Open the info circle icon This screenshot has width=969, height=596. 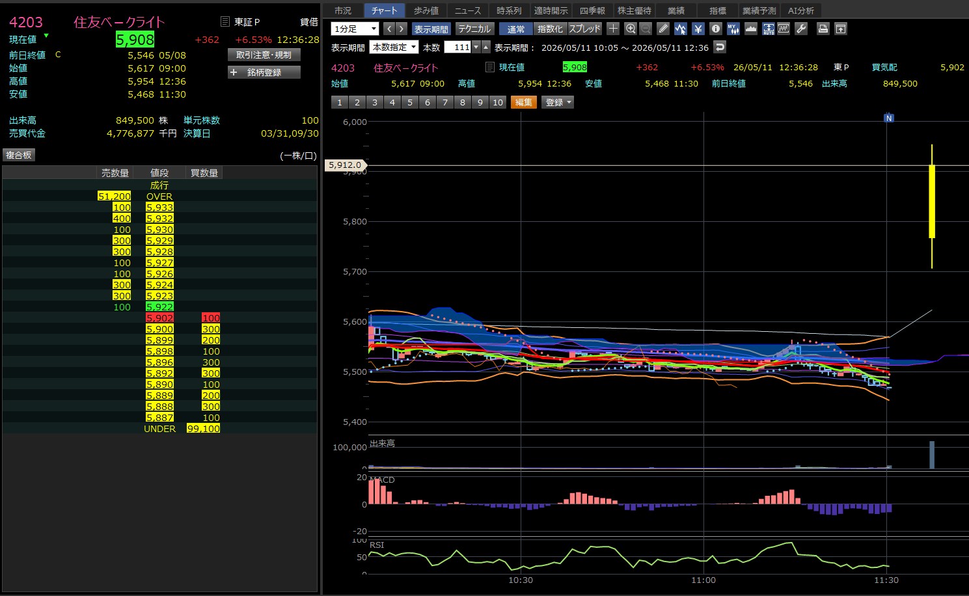716,29
